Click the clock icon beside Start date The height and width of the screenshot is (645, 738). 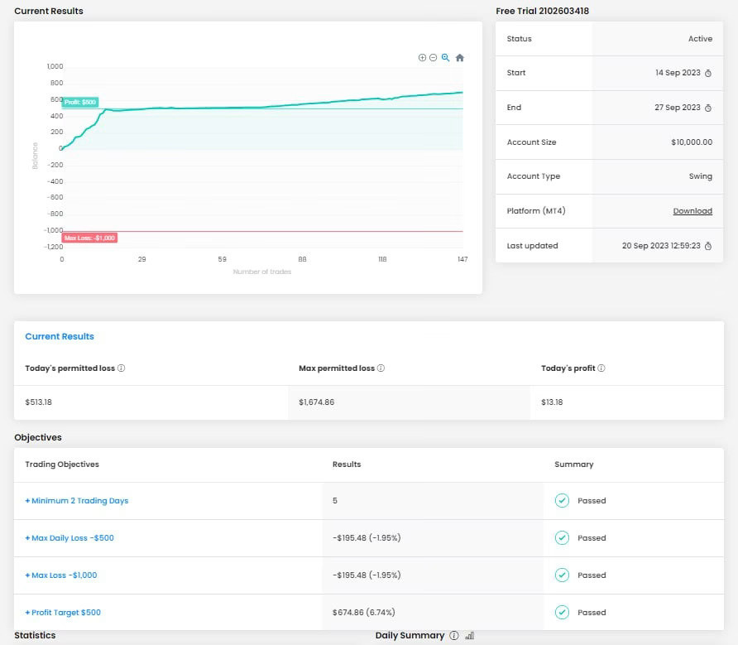(708, 73)
